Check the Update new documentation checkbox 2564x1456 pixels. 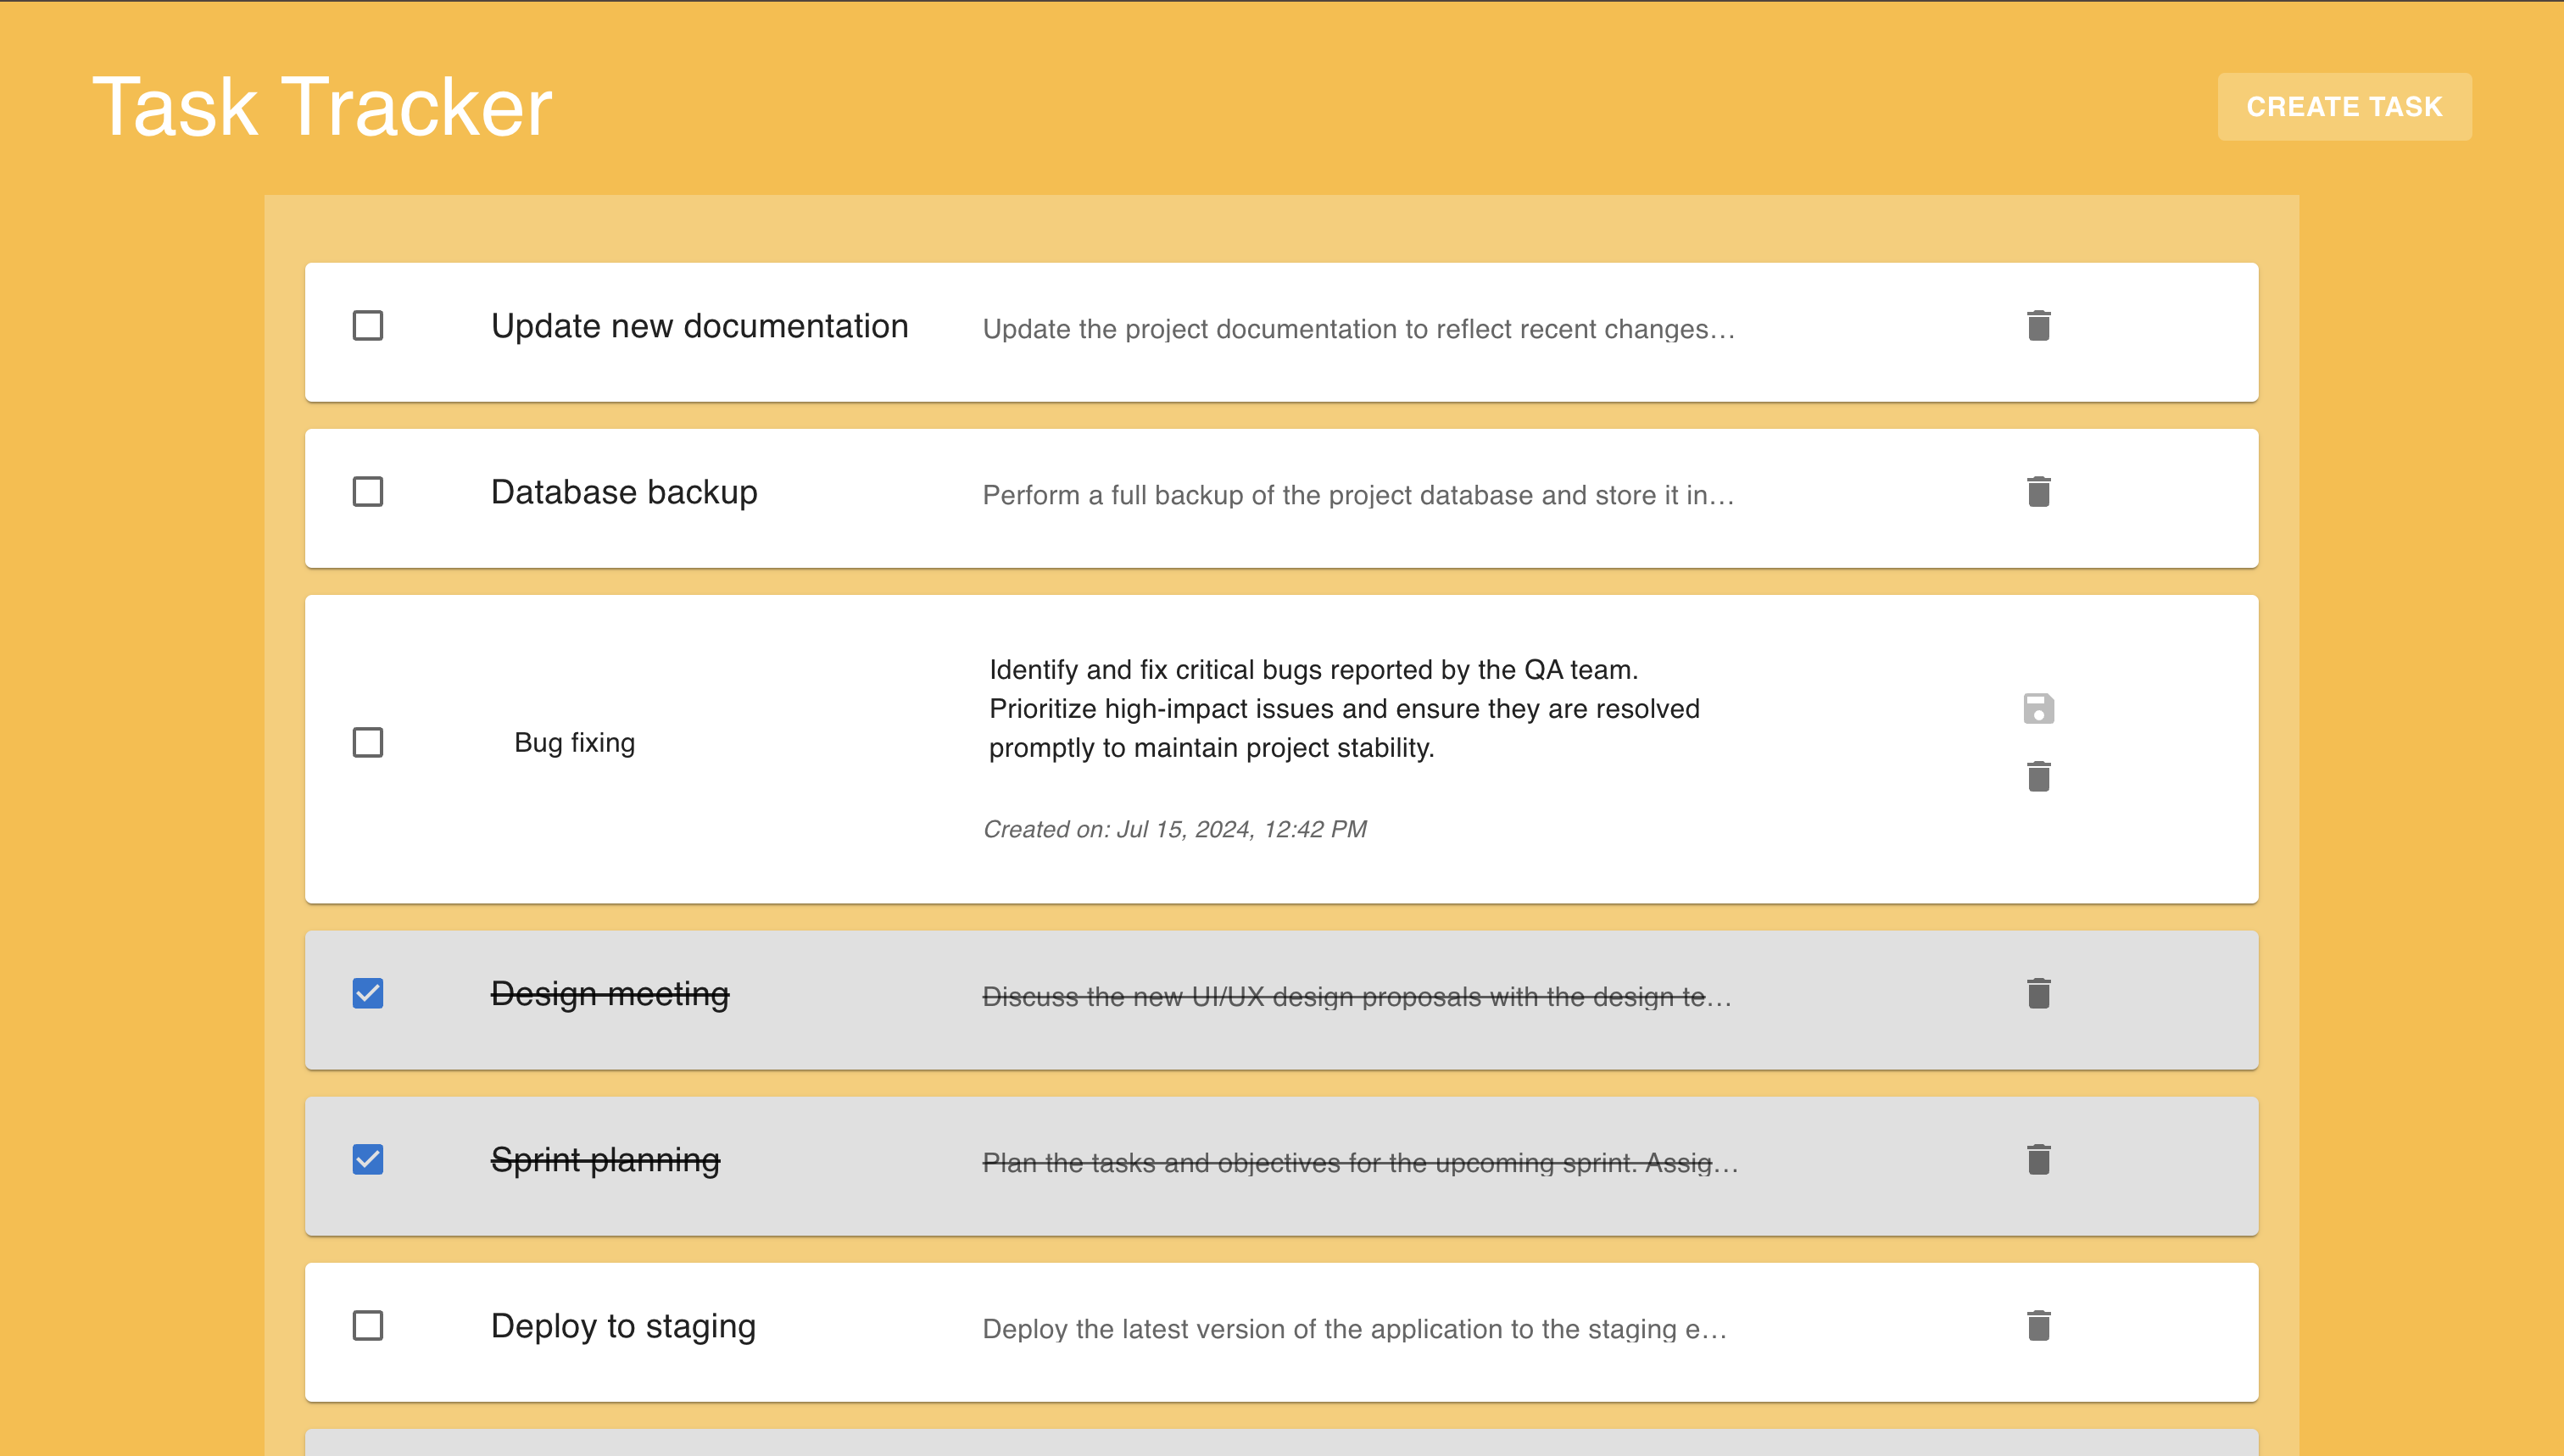tap(368, 326)
